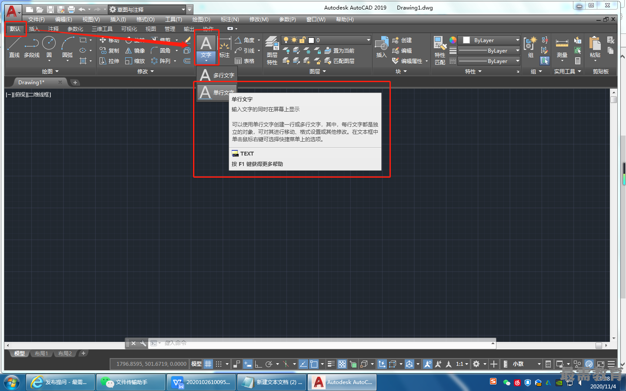Click the Quick Calculator icon in utilities
Image resolution: width=626 pixels, height=391 pixels.
click(x=578, y=61)
